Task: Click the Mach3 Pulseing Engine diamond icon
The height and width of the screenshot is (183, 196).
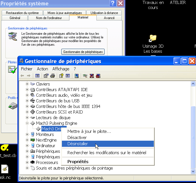Action: pos(33,123)
